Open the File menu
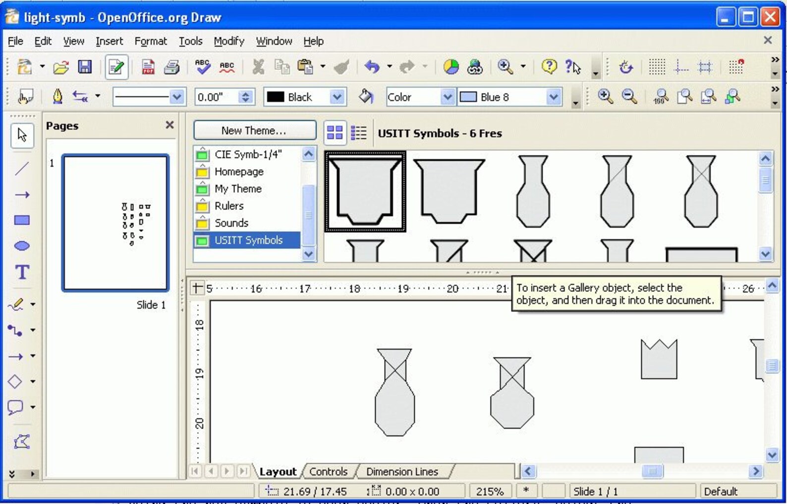787x504 pixels. pos(15,41)
